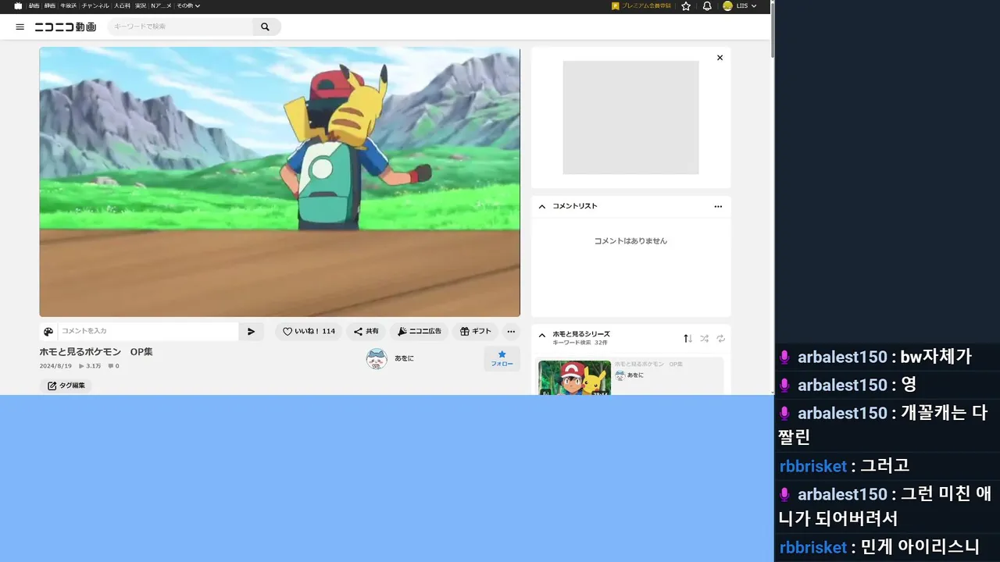Click the view count 3.1万
Image resolution: width=1000 pixels, height=562 pixels.
coord(90,365)
